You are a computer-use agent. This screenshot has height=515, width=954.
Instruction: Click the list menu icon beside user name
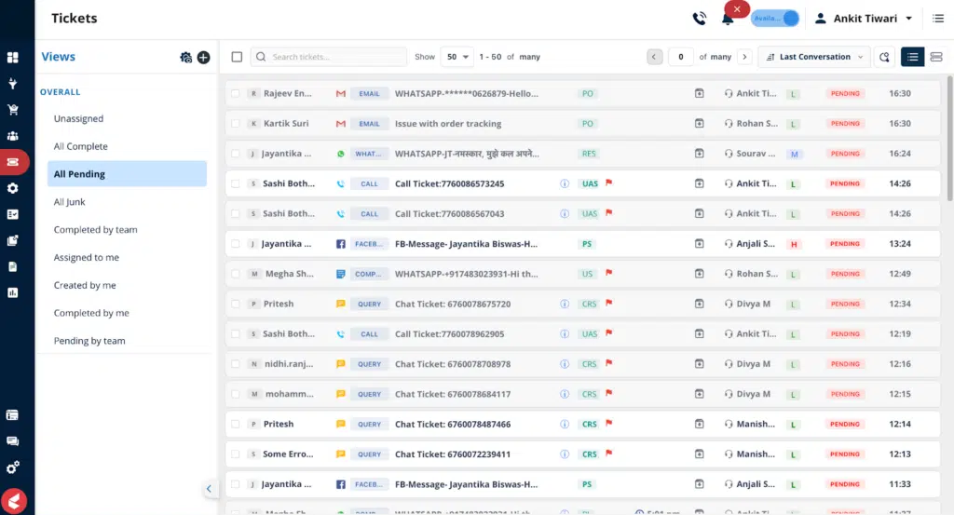click(x=938, y=19)
